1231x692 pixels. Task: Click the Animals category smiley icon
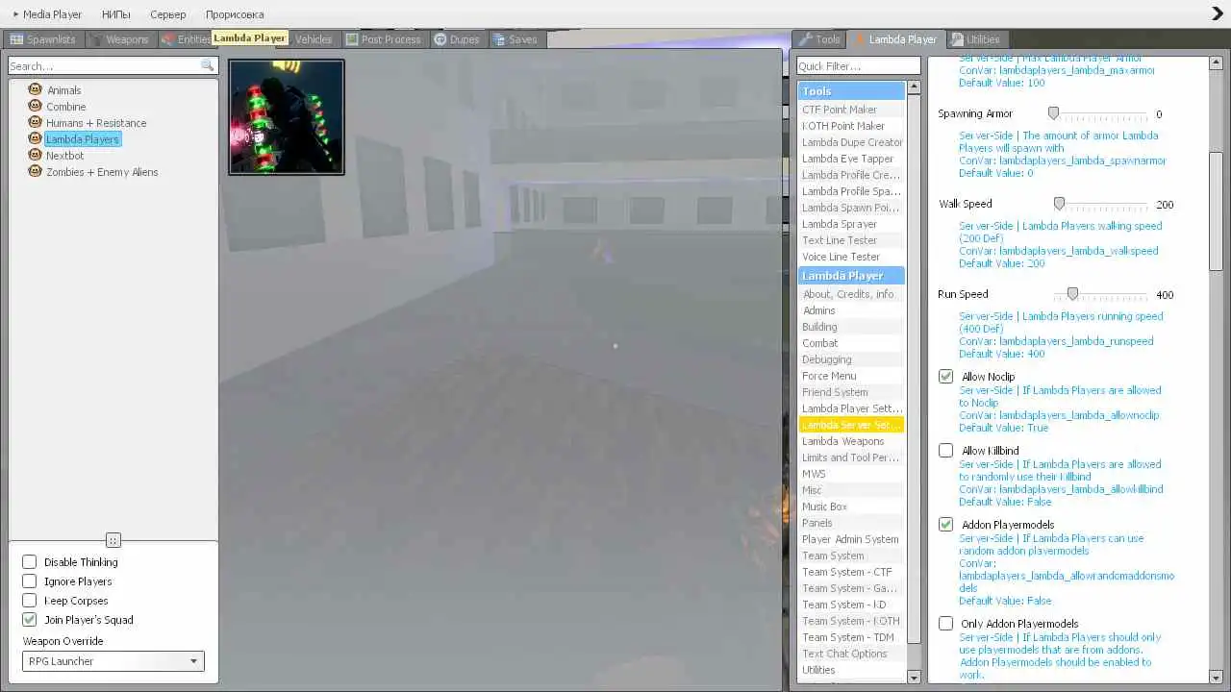(x=36, y=89)
